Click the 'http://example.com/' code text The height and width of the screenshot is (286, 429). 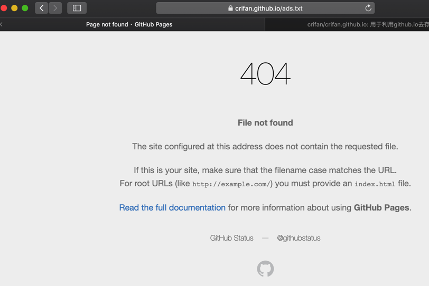(231, 184)
